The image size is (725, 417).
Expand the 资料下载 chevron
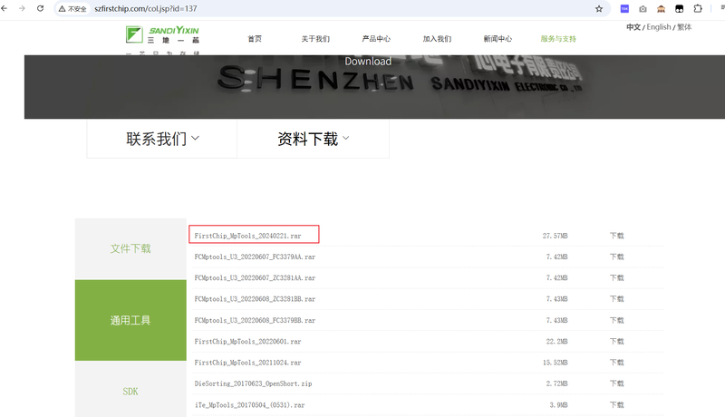[346, 138]
